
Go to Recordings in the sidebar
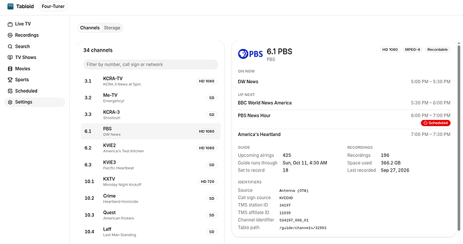pyautogui.click(x=34, y=35)
